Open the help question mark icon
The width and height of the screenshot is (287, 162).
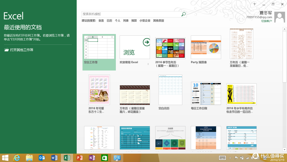pos(254,4)
